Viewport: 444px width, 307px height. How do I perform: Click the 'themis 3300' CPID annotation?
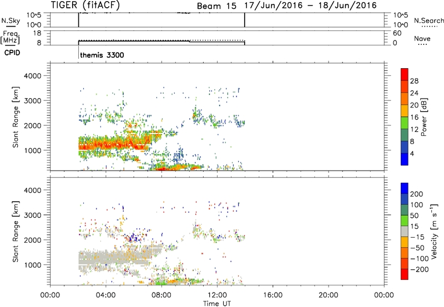click(102, 55)
